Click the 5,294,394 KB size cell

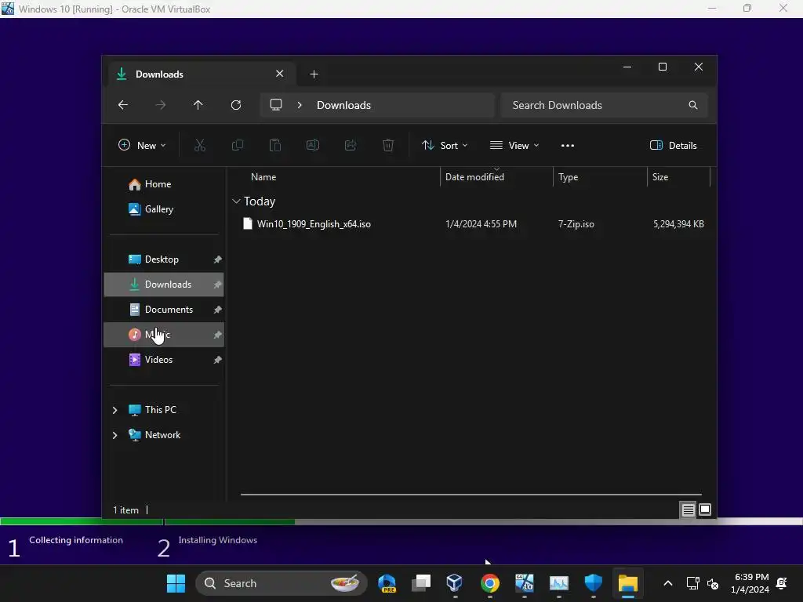678,223
